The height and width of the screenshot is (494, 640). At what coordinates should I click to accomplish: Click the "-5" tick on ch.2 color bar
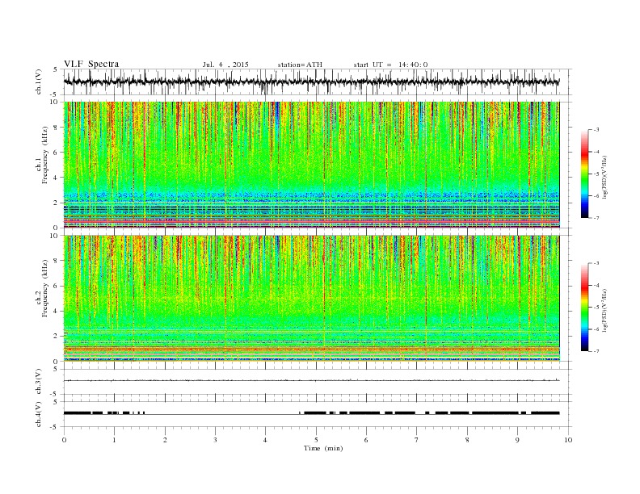[x=596, y=308]
